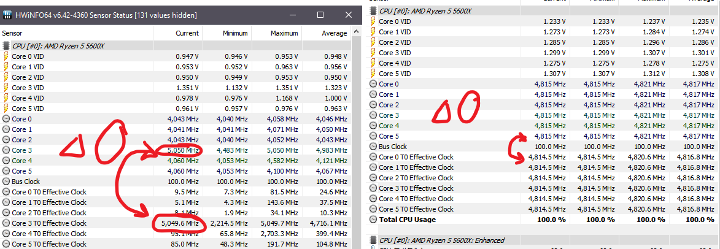
Task: Click the lightning icon of Core 3 VID reading 1.299 V
Action: (373, 53)
